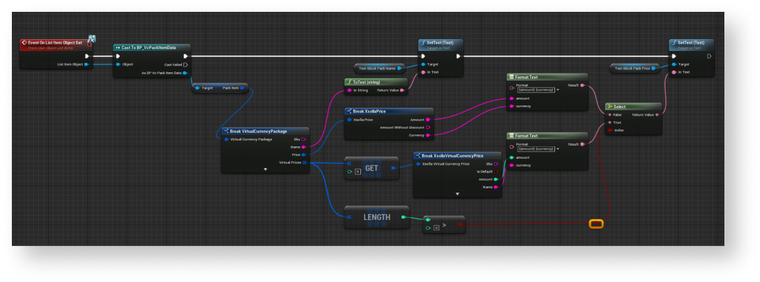This screenshot has width=760, height=282.
Task: Expand the Break XsollaVirtualCurrencyPrice node's hidden pins
Action: [457, 194]
